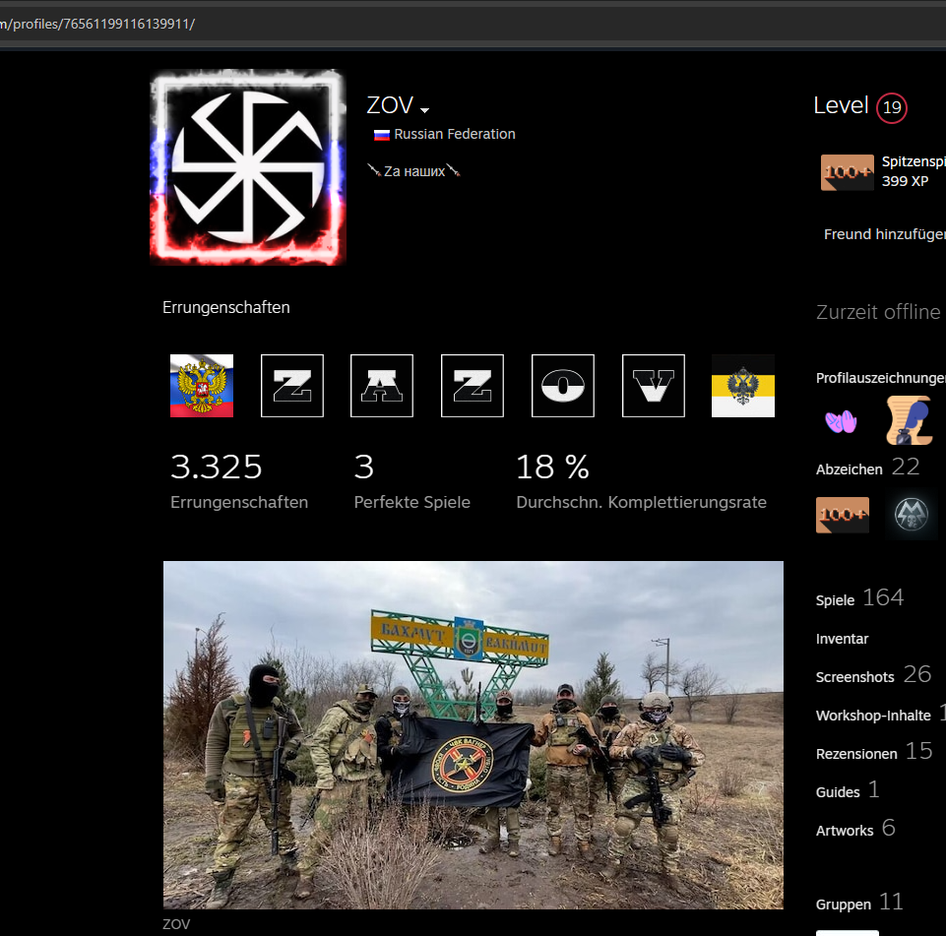946x936 pixels.
Task: Open the Gruppen 11 groups list
Action: (x=858, y=903)
